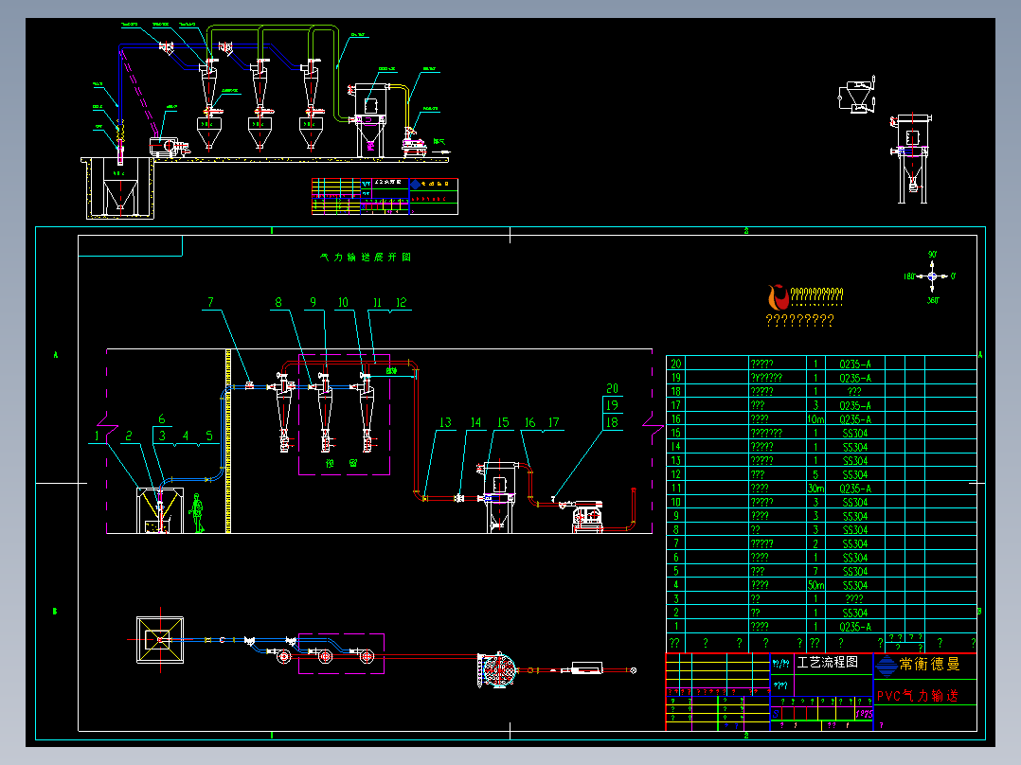This screenshot has height=765, width=1021.
Task: Click the red PVC气力输送 title text
Action: pyautogui.click(x=918, y=695)
